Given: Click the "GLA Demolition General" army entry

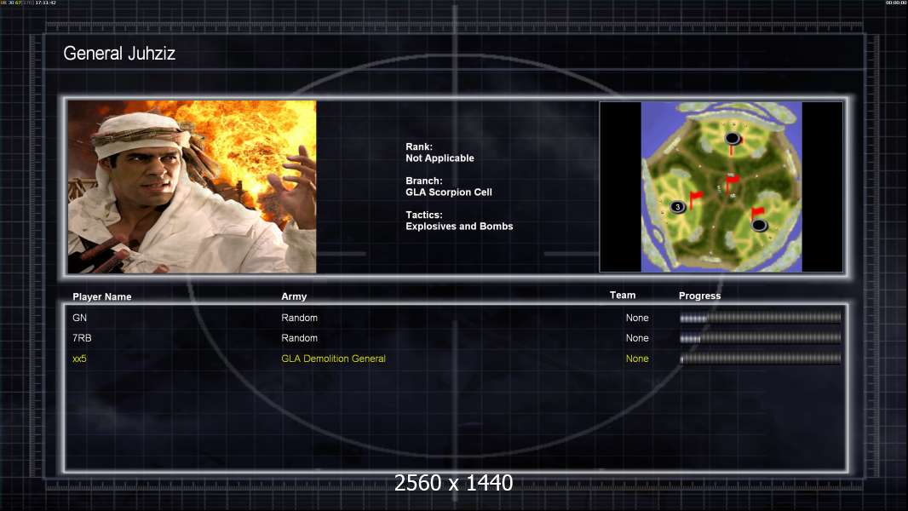Looking at the screenshot, I should pos(334,359).
